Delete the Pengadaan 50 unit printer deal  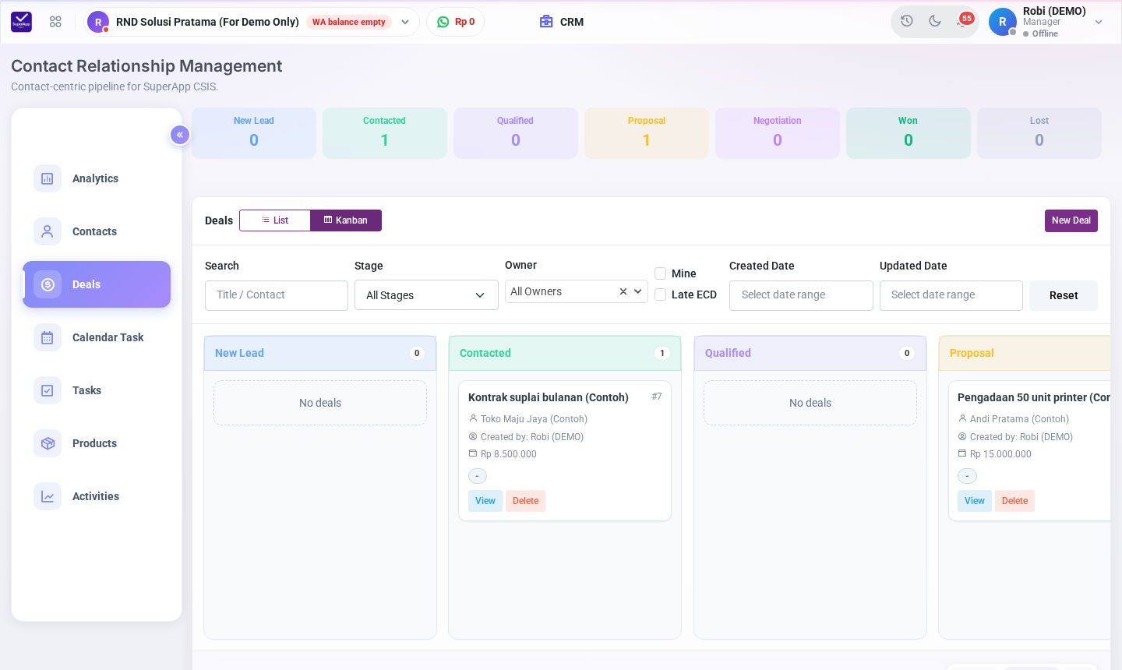[1015, 501]
